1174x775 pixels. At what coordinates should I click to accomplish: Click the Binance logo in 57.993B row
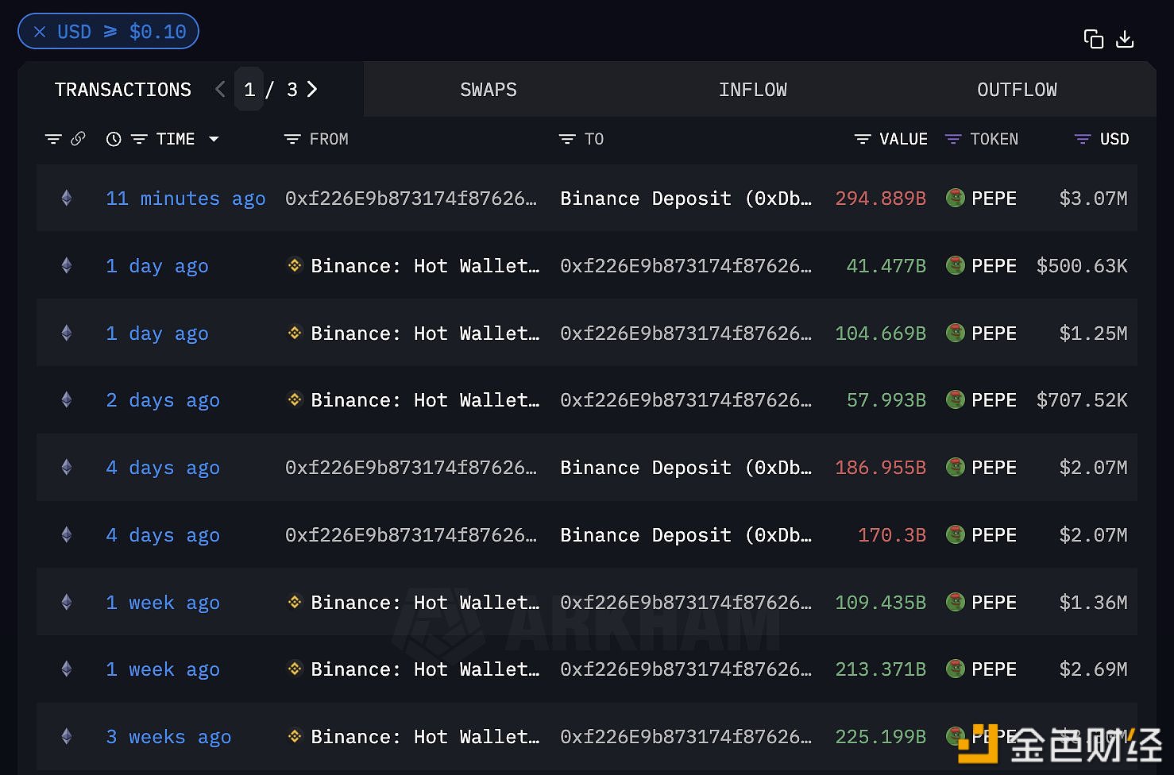[x=295, y=399]
